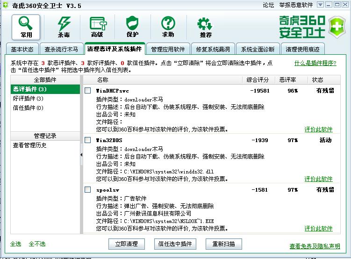Select 信任插件 (0) in the list
The height and width of the screenshot is (259, 351).
pyautogui.click(x=45, y=108)
